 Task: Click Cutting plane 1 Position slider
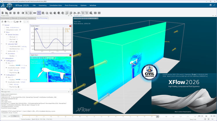tap(19, 65)
